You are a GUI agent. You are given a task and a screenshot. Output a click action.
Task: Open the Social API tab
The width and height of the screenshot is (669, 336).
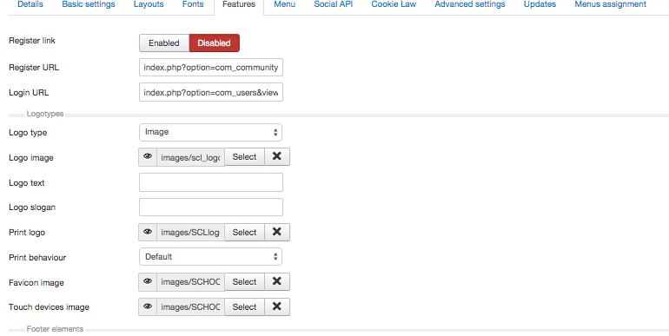334,4
